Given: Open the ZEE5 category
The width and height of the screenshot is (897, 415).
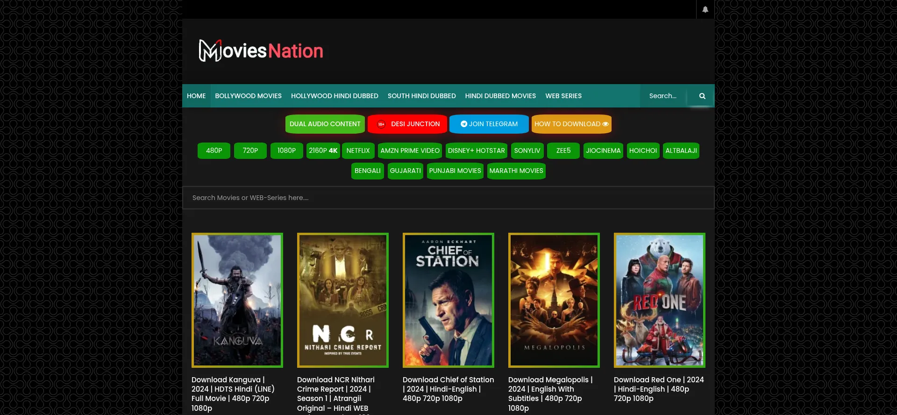Looking at the screenshot, I should coord(563,150).
